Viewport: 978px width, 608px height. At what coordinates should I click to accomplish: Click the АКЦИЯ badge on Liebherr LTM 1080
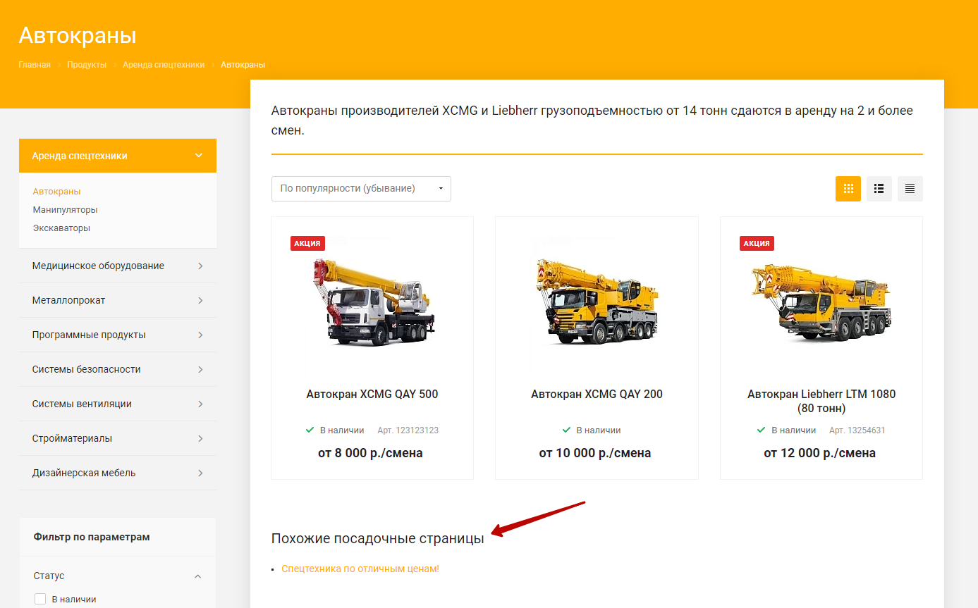pyautogui.click(x=757, y=244)
